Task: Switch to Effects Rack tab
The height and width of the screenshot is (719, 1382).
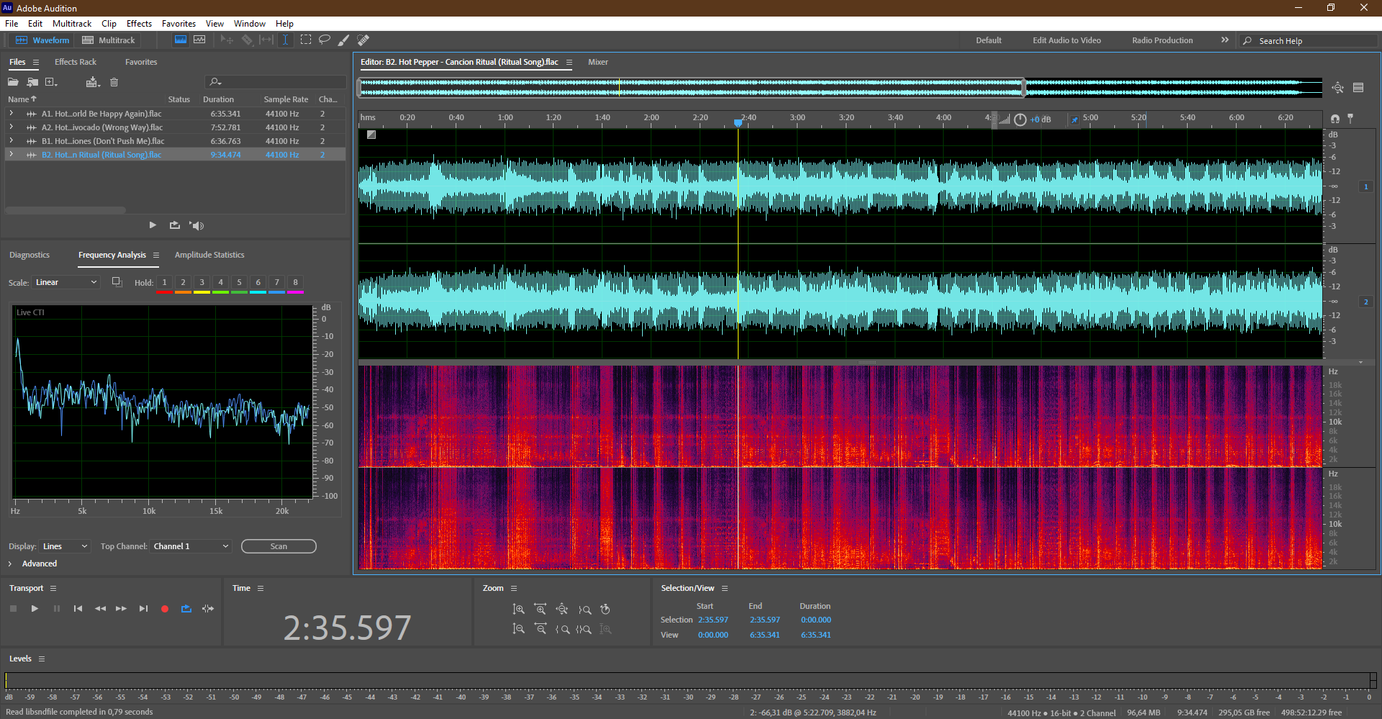Action: click(75, 62)
